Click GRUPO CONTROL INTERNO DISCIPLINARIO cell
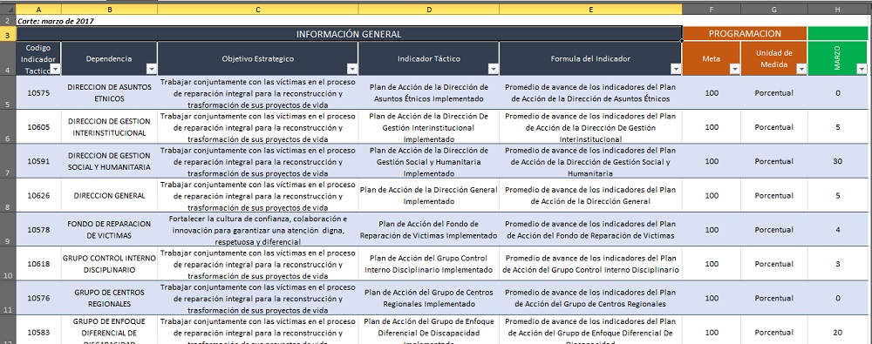The width and height of the screenshot is (872, 344). tap(110, 264)
